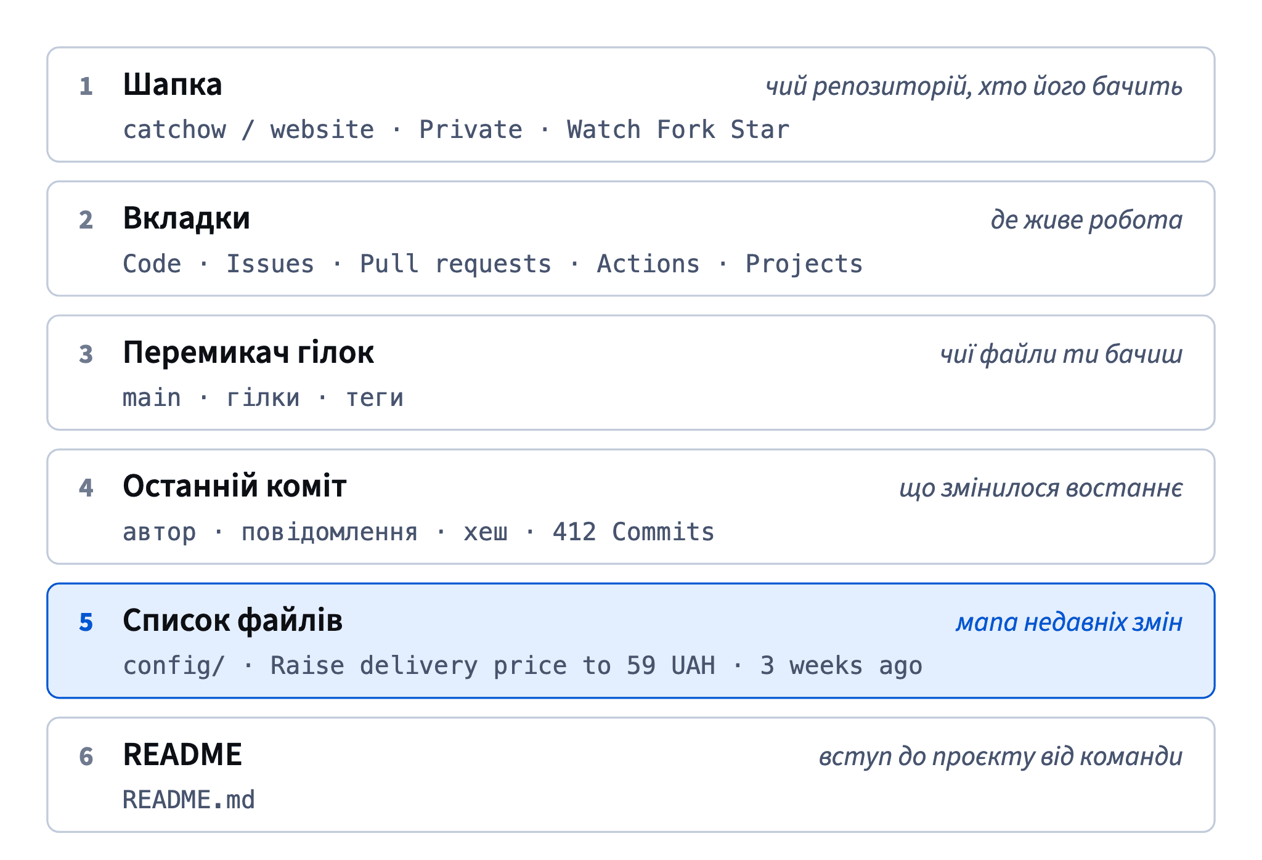Click the note 'де живе робота'
Screen dimensions: 1262x860
tap(1086, 220)
